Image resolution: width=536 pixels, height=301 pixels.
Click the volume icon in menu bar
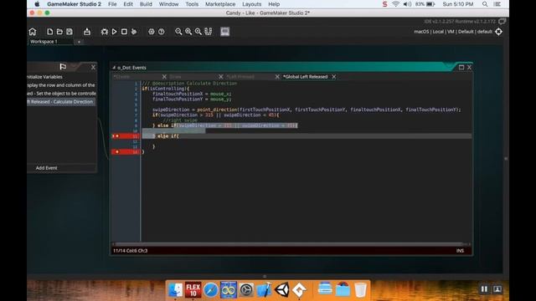pyautogui.click(x=407, y=4)
